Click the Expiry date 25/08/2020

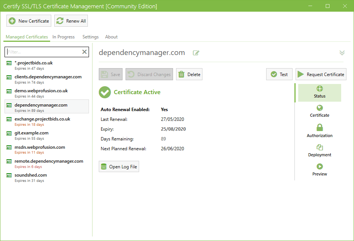173,129
